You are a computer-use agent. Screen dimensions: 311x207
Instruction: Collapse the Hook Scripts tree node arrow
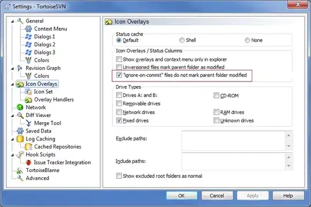pos(13,155)
